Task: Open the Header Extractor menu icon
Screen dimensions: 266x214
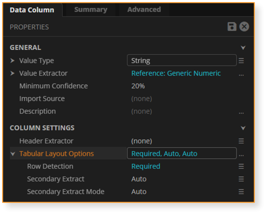Action: [x=241, y=141]
